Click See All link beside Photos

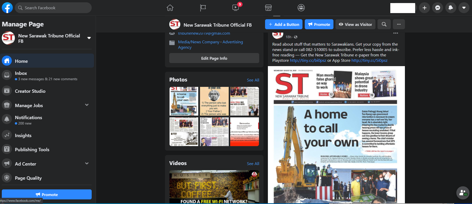coord(253,80)
